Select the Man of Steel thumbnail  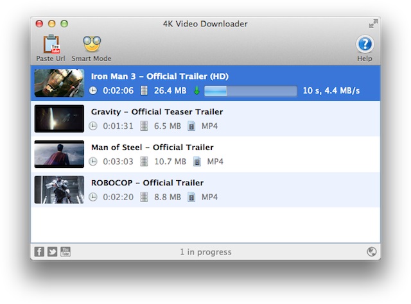[x=59, y=154]
